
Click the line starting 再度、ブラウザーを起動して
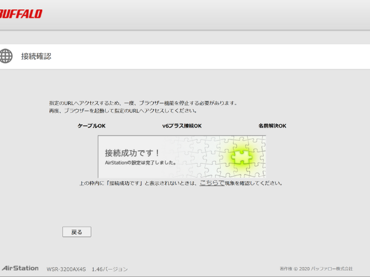[123, 111]
